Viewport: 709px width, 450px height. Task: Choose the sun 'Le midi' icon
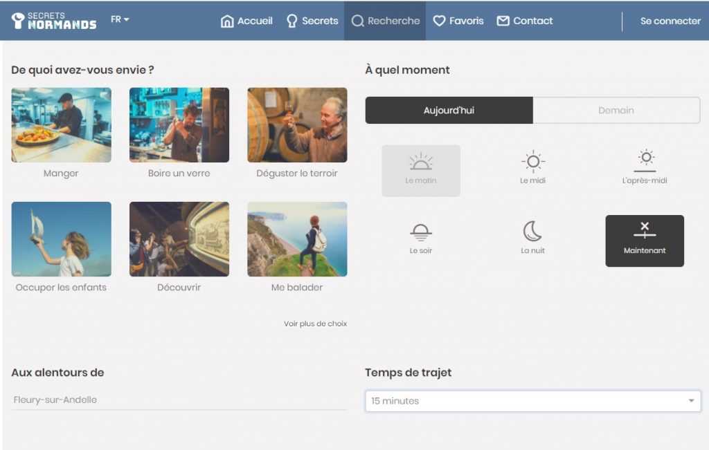(x=532, y=162)
